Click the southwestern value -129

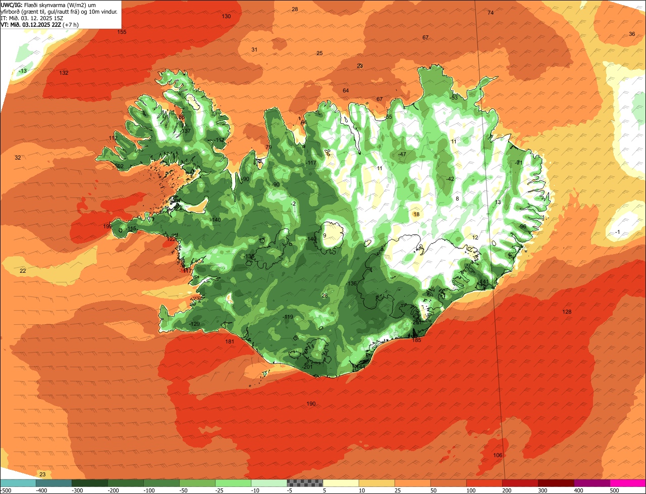point(194,324)
